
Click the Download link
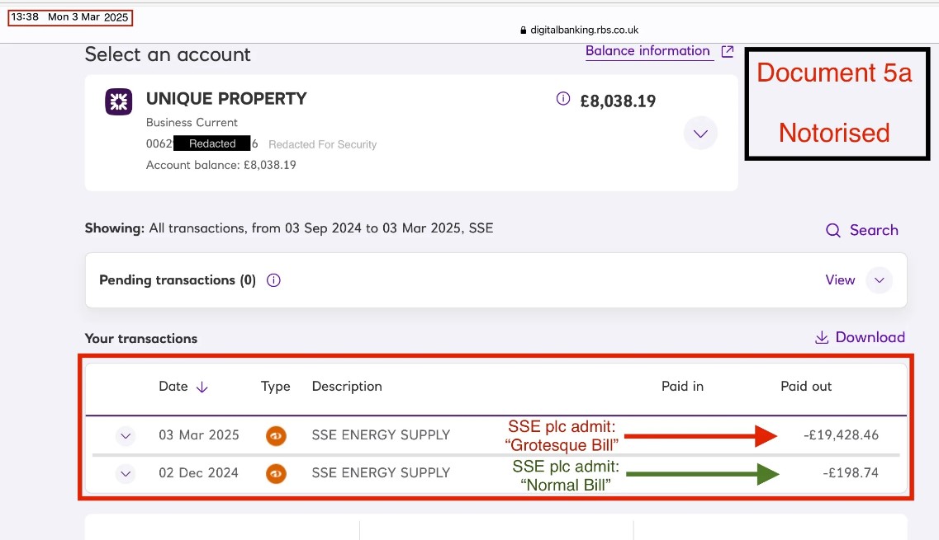[x=870, y=337]
